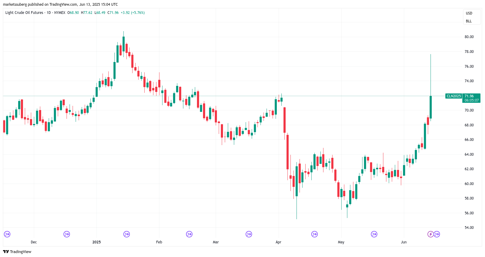Image resolution: width=485 pixels, height=257 pixels.
Task: Click the Light Crude Oil Futures symbol title
Action: (24, 13)
